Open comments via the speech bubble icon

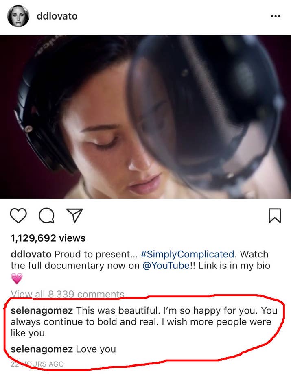[46, 216]
